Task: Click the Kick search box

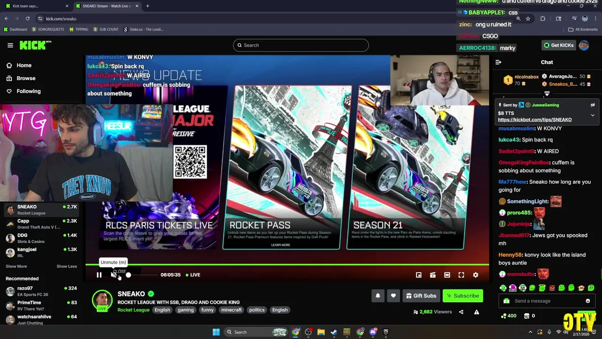Action: coord(301,45)
